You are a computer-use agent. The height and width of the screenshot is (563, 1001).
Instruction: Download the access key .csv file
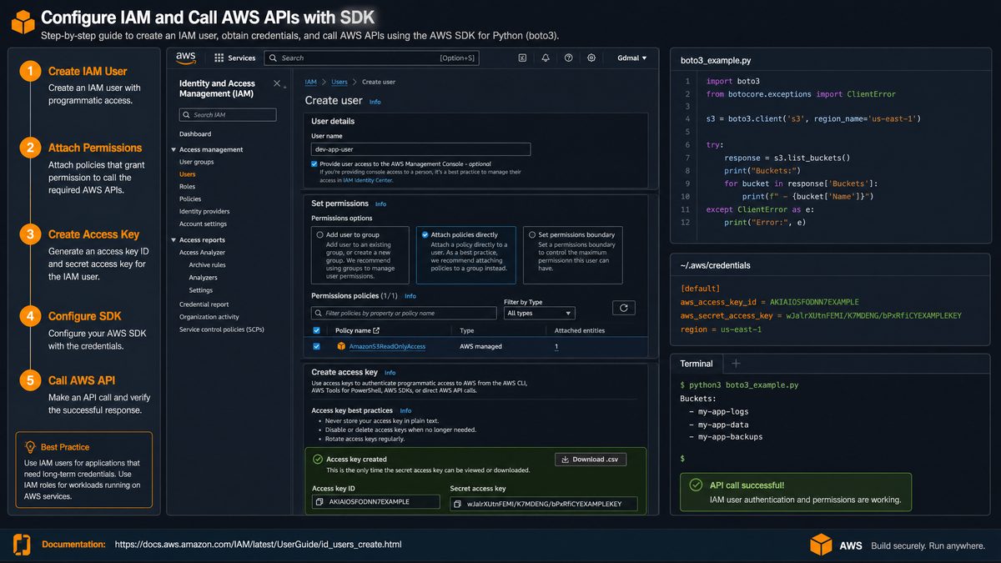[590, 460]
